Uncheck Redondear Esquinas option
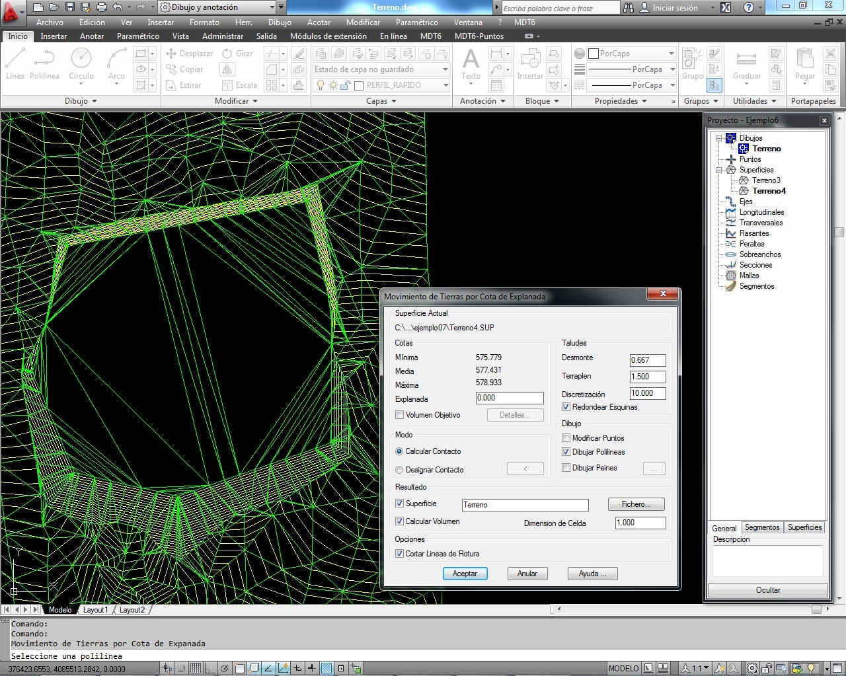Image resolution: width=846 pixels, height=676 pixels. point(566,407)
